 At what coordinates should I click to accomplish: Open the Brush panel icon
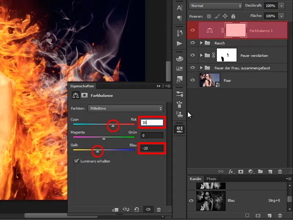click(x=179, y=104)
